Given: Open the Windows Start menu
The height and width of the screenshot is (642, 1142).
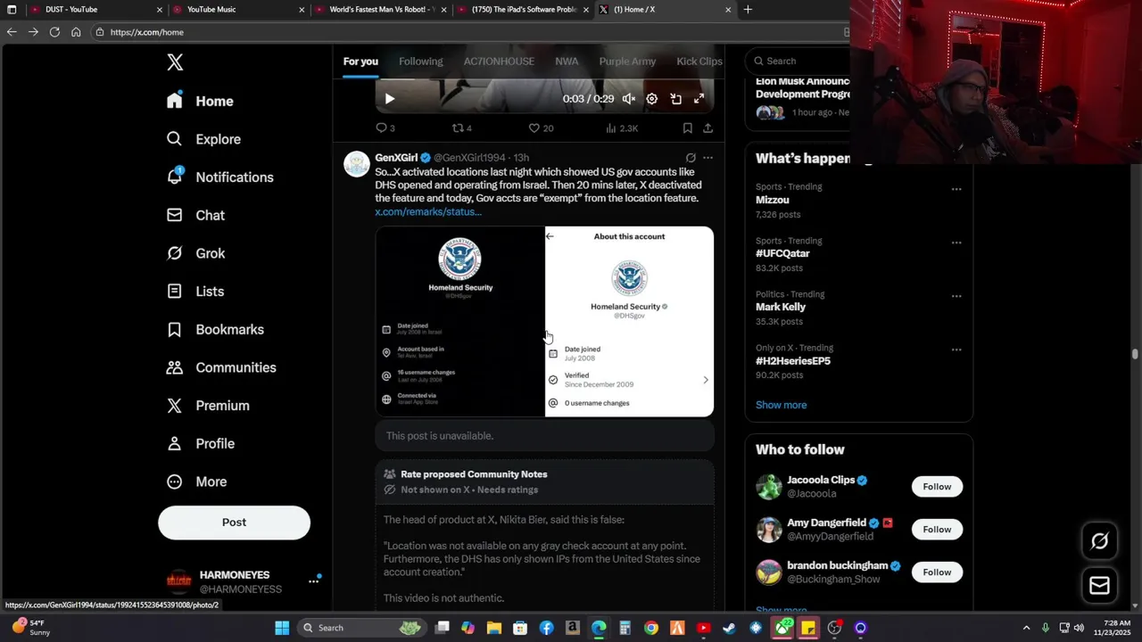Looking at the screenshot, I should point(282,628).
